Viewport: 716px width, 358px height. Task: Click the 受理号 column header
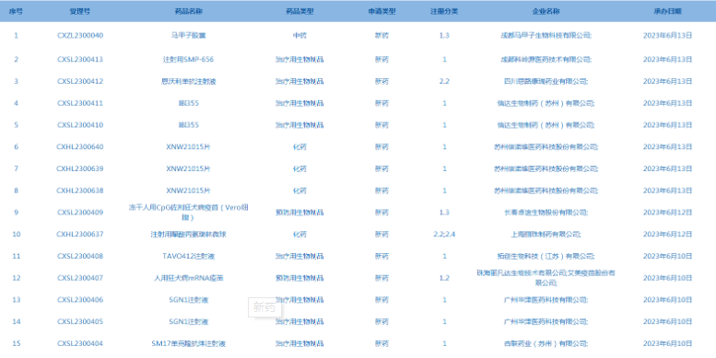tap(80, 11)
